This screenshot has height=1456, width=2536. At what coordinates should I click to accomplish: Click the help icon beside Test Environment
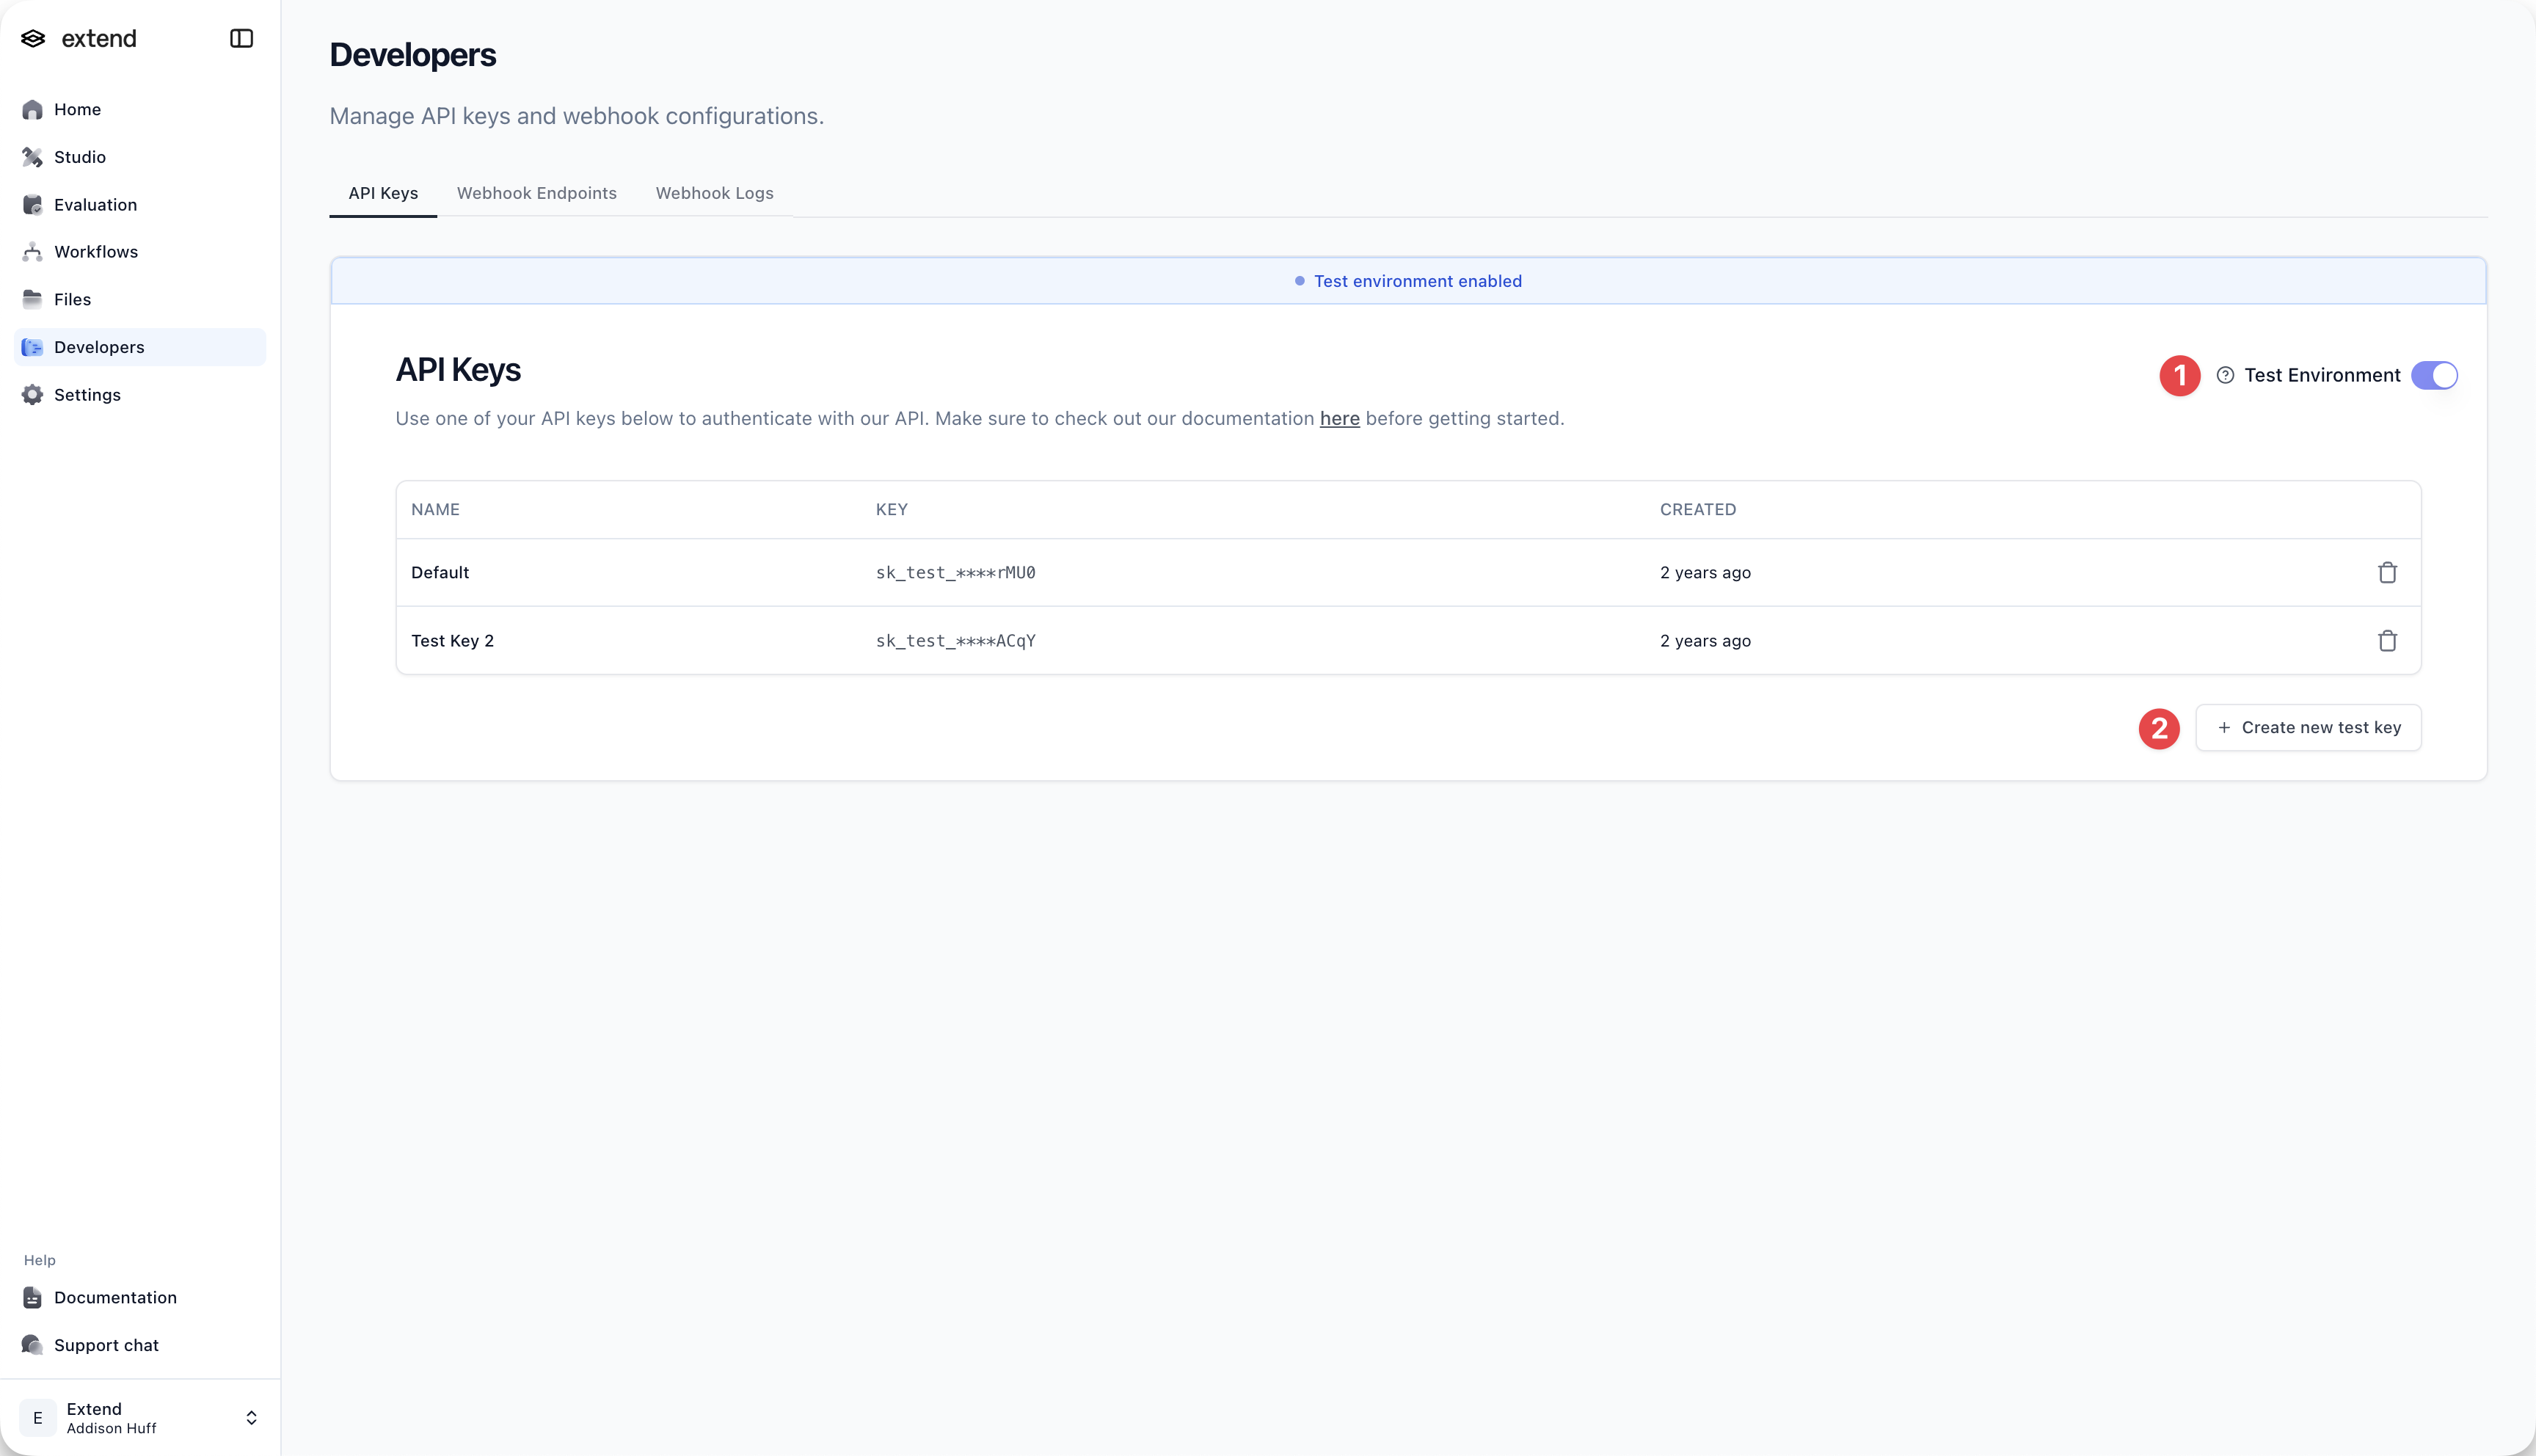2226,375
